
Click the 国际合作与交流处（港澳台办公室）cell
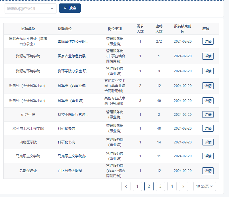(28, 41)
